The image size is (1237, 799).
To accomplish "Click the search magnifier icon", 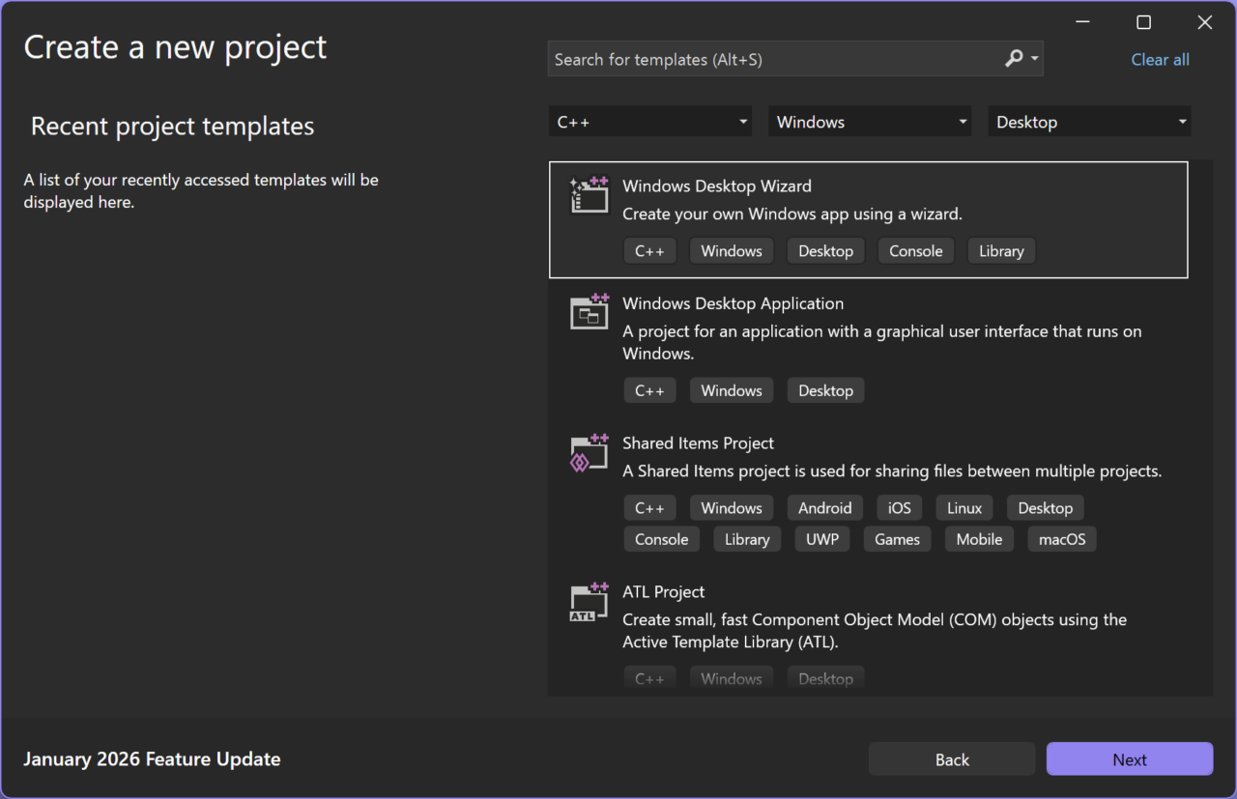I will [1013, 59].
